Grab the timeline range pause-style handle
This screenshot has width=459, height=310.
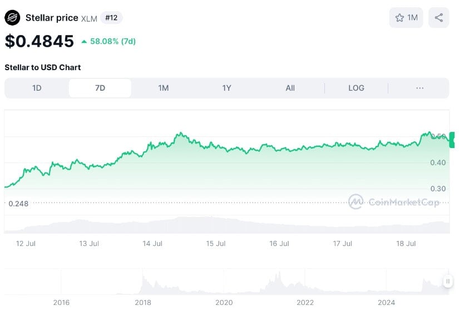click(447, 282)
